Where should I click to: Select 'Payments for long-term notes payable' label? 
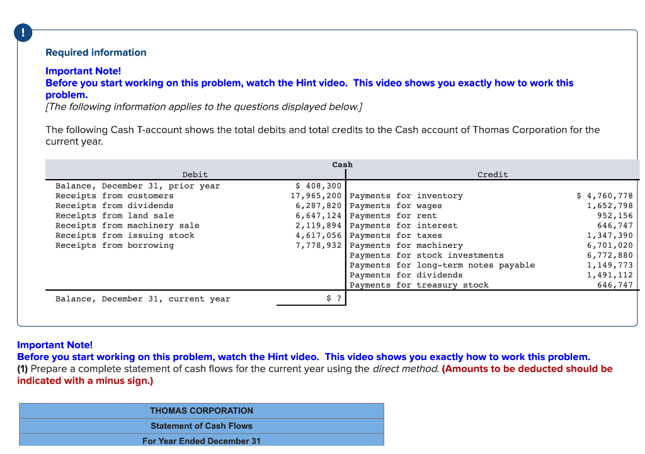point(442,265)
